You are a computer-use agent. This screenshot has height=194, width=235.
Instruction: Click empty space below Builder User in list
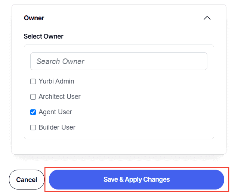tap(118, 136)
